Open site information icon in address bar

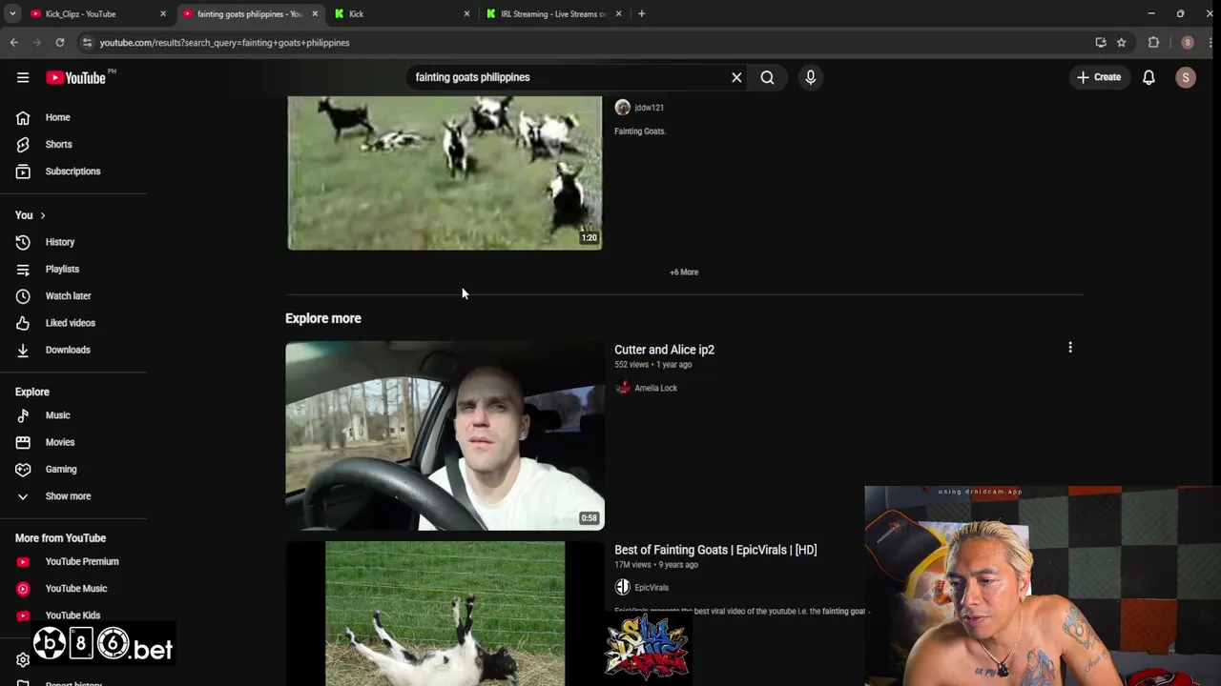(87, 43)
